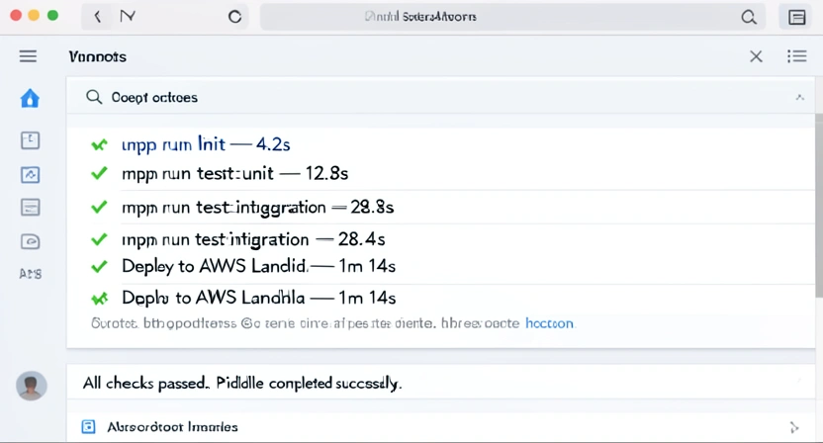The height and width of the screenshot is (443, 823).
Task: Open the browser sidebar panel icon
Action: point(796,18)
